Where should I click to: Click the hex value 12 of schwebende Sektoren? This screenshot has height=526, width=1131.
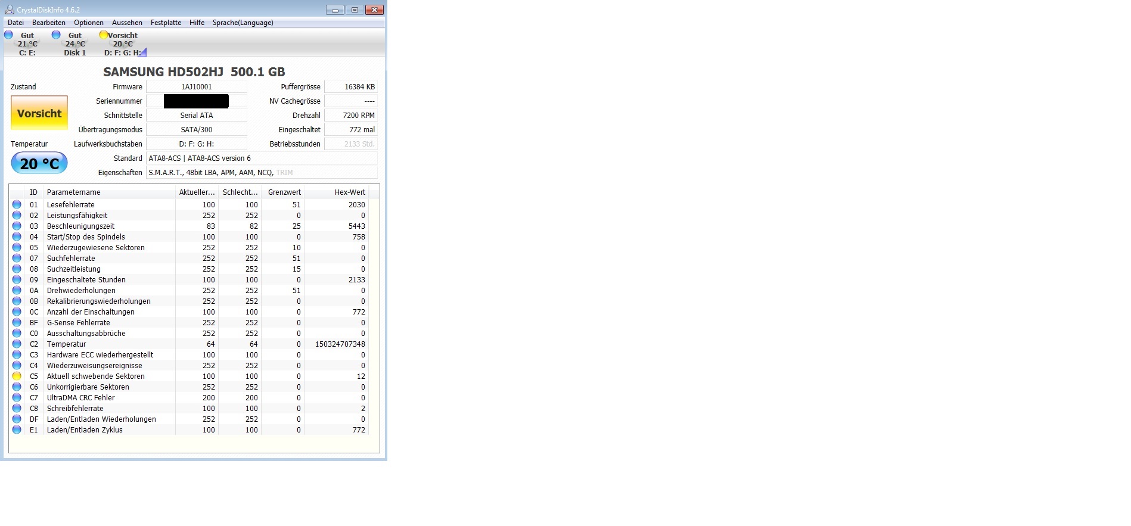(361, 376)
